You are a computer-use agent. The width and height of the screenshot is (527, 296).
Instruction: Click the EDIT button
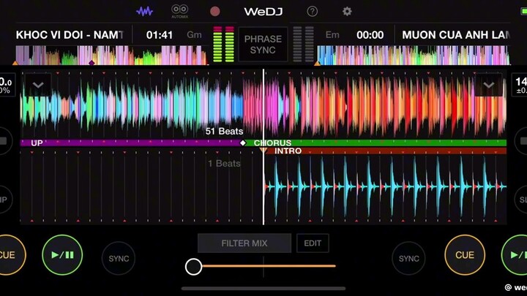[x=313, y=243]
